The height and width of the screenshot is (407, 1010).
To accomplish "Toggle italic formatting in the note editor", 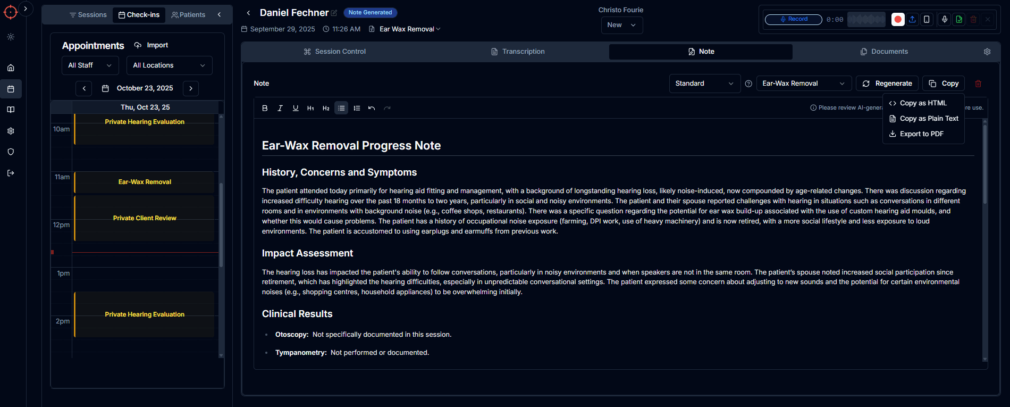I will [280, 108].
